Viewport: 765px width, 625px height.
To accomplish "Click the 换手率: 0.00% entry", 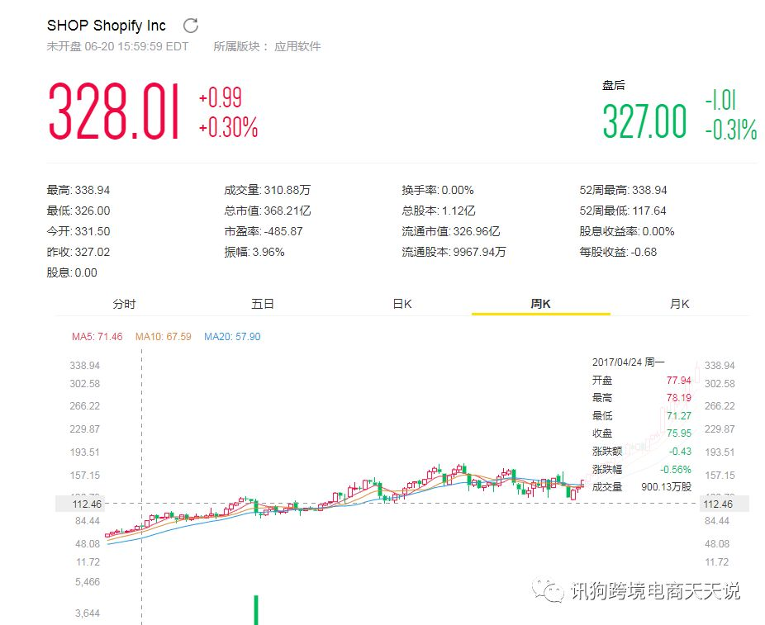I will point(438,190).
